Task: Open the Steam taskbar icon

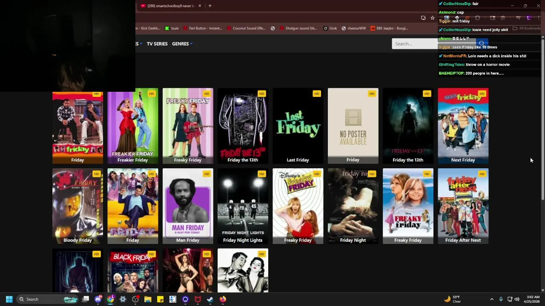Action: click(210, 299)
